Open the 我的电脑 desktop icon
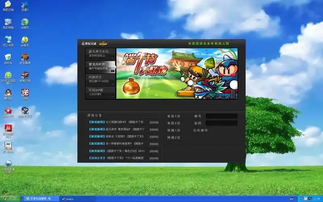Viewport: 323px width, 202px height. pyautogui.click(x=8, y=23)
